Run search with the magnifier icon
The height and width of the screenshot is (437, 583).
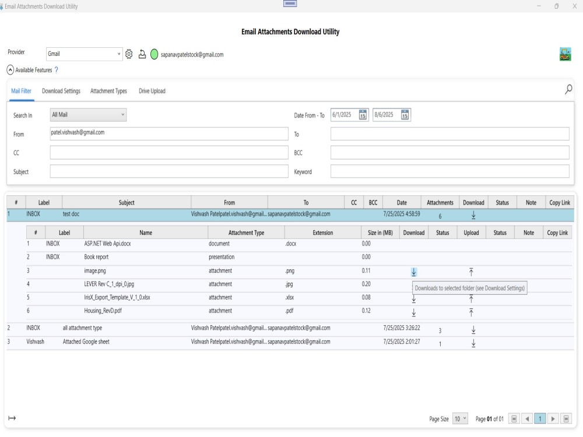[568, 89]
